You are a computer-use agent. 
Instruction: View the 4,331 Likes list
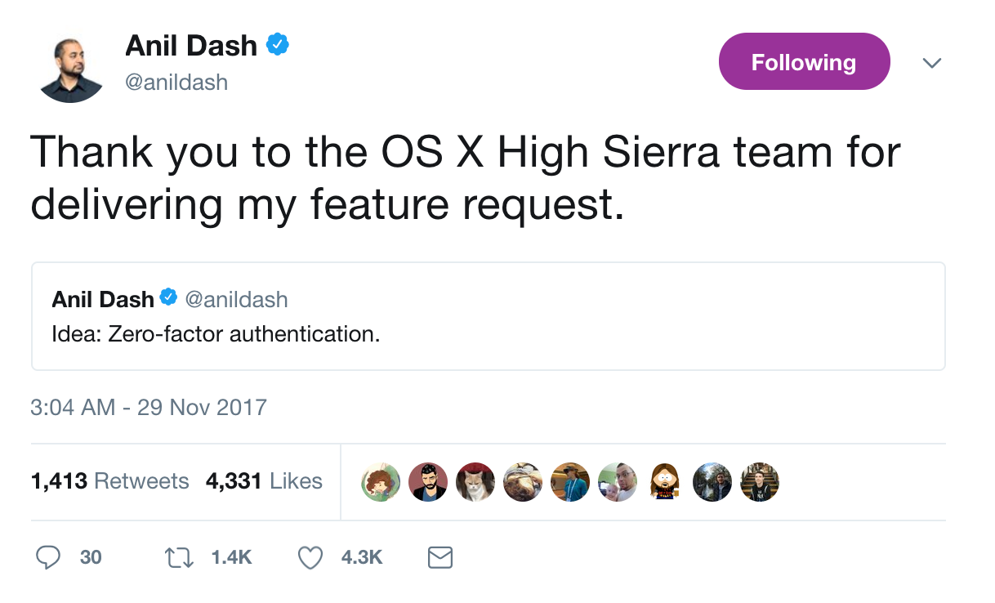coord(264,481)
